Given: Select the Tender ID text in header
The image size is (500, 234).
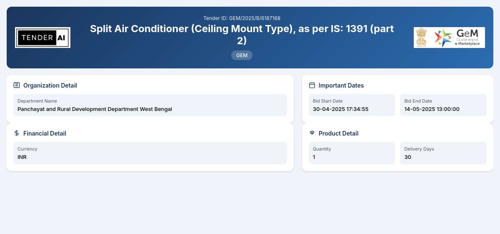Looking at the screenshot, I should 242,18.
